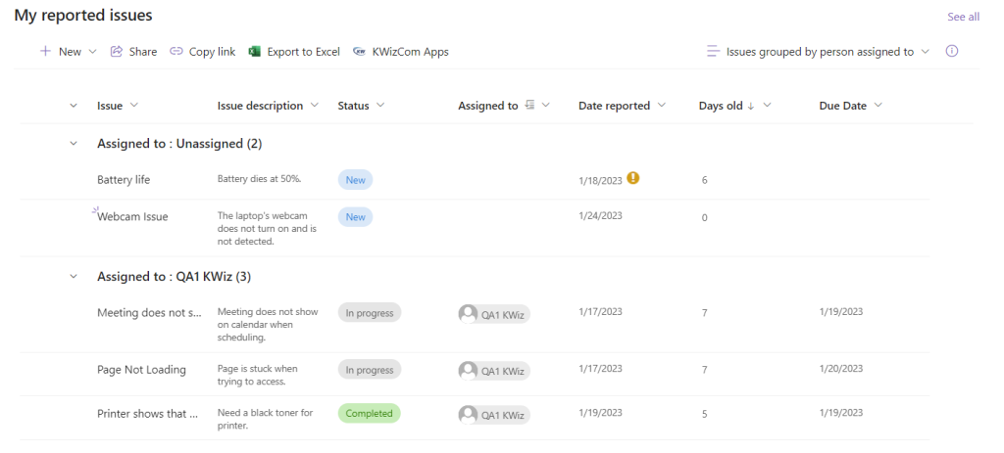Open the view switcher 'Issues grouped by person assigned to'

pyautogui.click(x=818, y=52)
